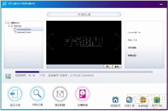
Task: Check the MOV(2) folder checkbox
Action: (x=12, y=26)
